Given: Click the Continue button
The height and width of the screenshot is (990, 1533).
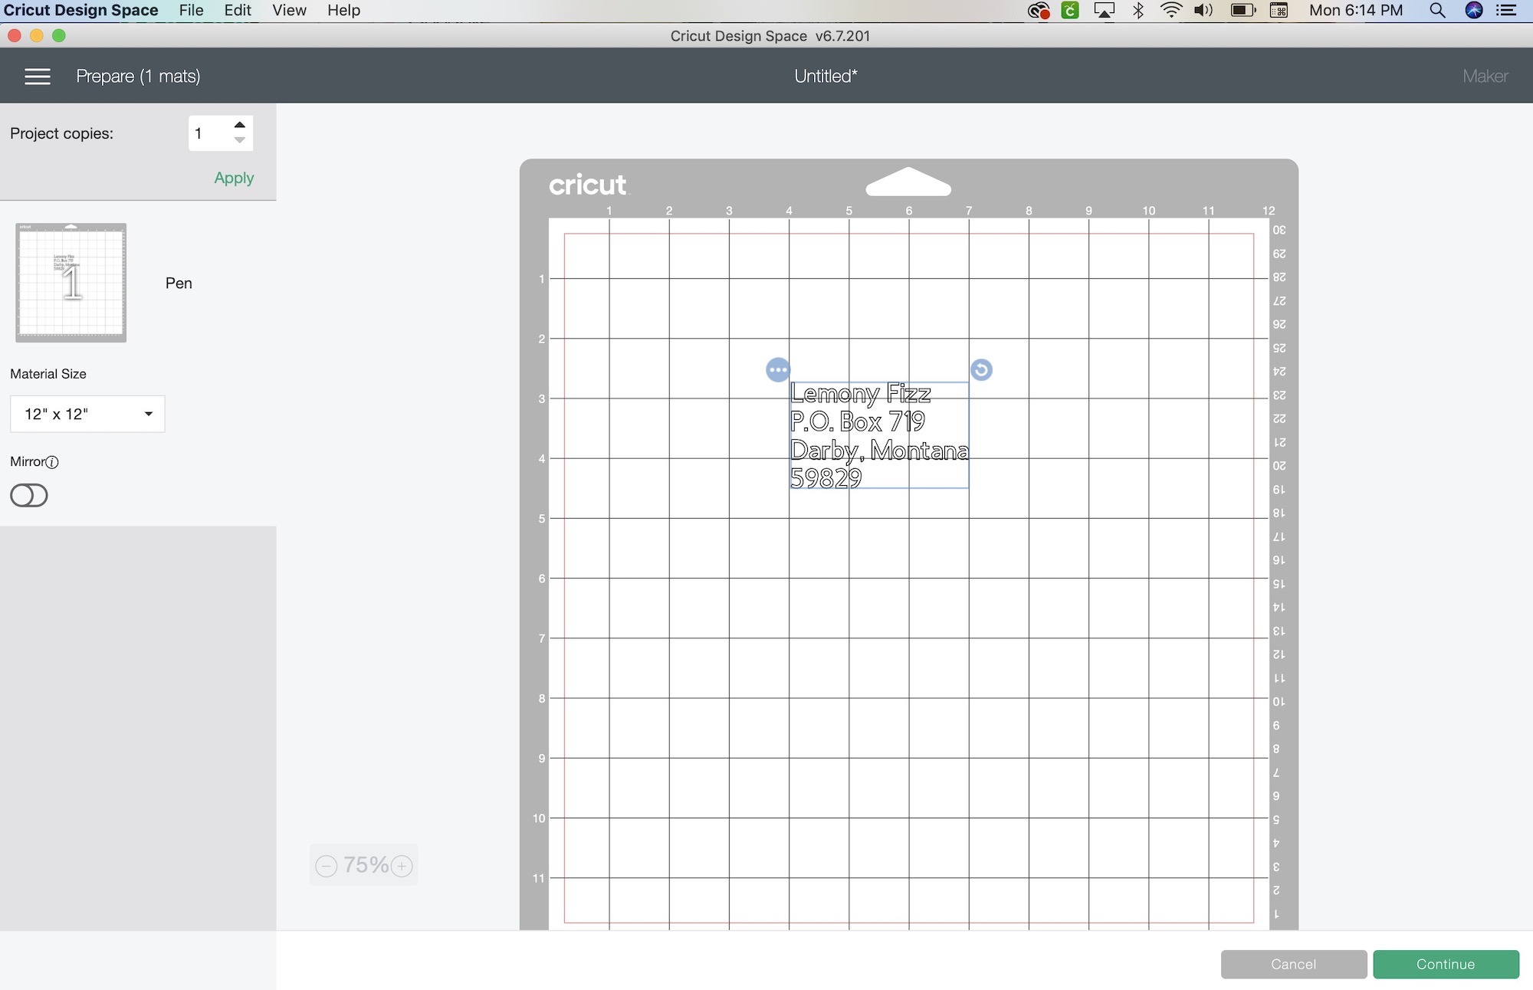Looking at the screenshot, I should point(1446,964).
